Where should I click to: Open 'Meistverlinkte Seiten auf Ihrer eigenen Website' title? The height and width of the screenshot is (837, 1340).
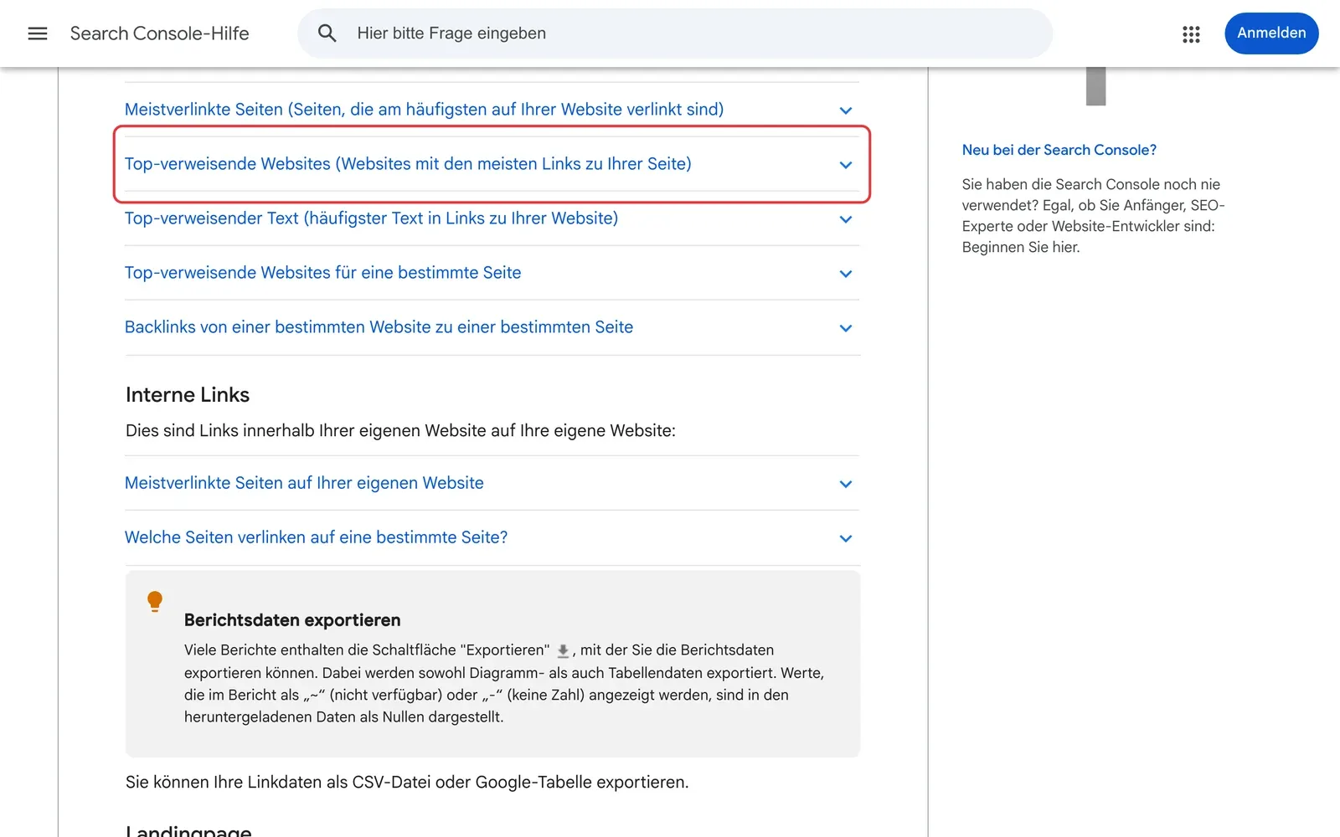tap(304, 483)
